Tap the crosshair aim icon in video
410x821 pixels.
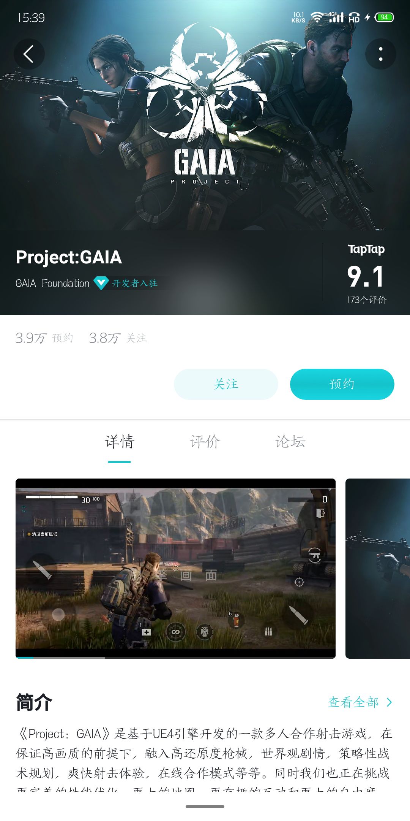pos(299,582)
